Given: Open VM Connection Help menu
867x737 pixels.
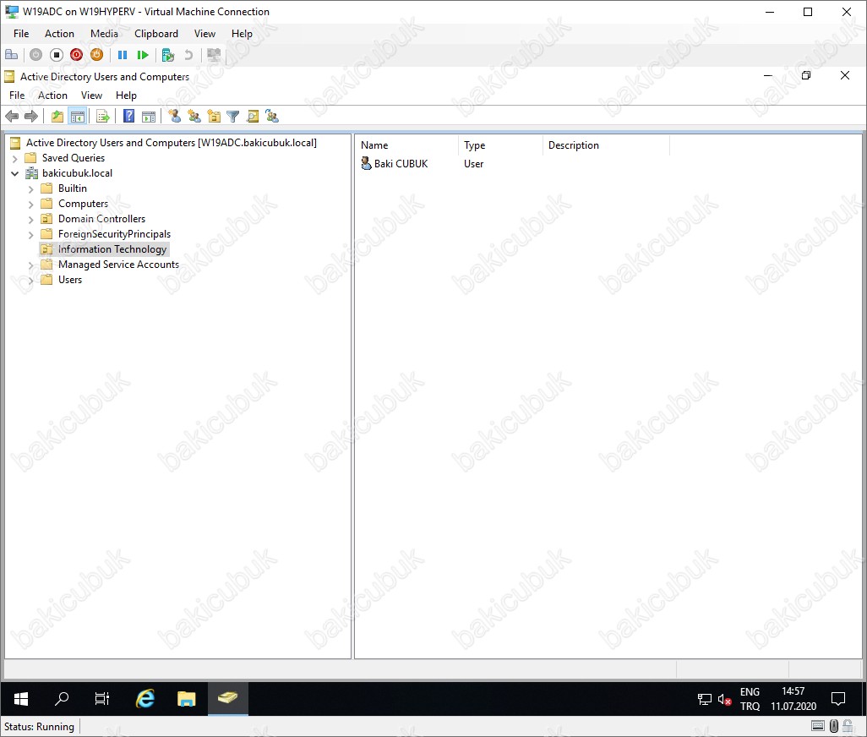Looking at the screenshot, I should [242, 34].
